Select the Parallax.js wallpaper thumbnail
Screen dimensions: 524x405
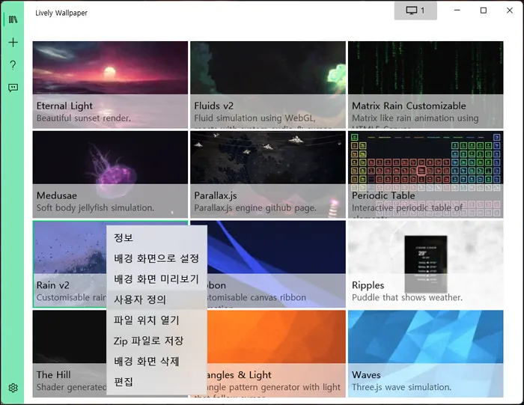pyautogui.click(x=268, y=174)
